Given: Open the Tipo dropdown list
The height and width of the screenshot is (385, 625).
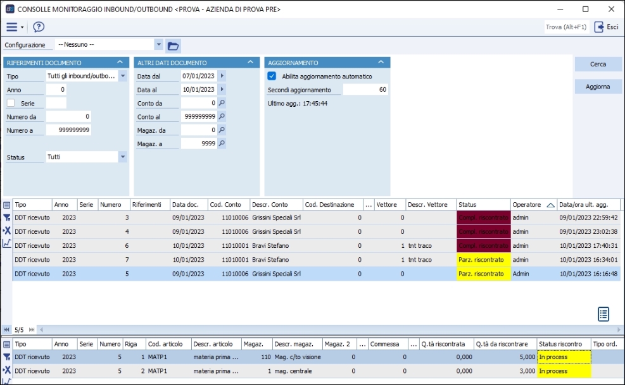Looking at the screenshot, I should [x=122, y=76].
